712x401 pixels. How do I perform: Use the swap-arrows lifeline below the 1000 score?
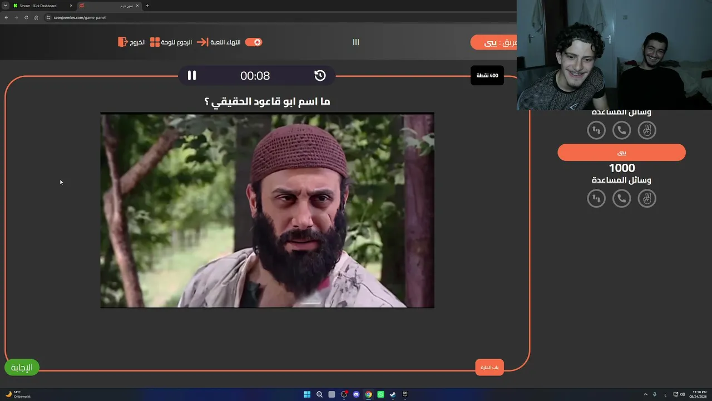click(596, 198)
